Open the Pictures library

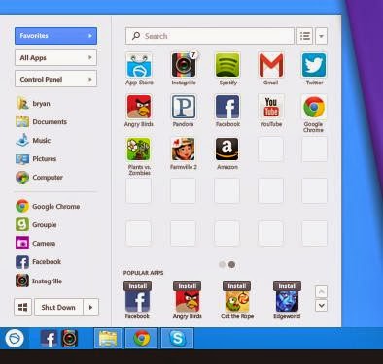(x=36, y=159)
